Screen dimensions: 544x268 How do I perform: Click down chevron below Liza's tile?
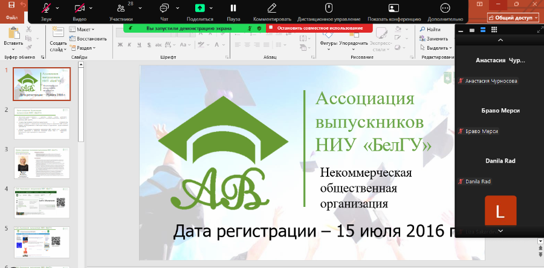click(x=500, y=230)
